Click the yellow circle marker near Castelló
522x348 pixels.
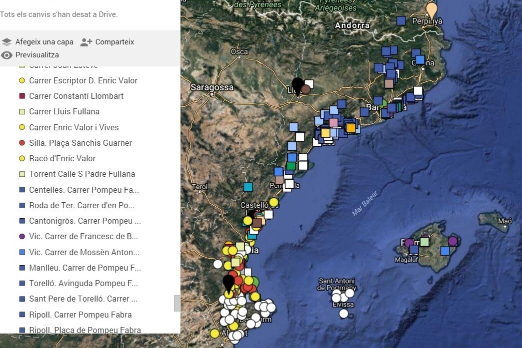[x=273, y=202]
